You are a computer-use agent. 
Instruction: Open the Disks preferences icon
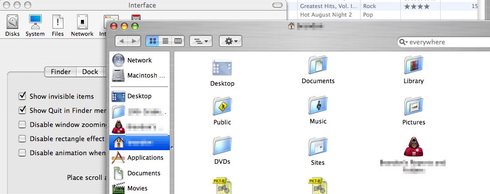[x=12, y=22]
